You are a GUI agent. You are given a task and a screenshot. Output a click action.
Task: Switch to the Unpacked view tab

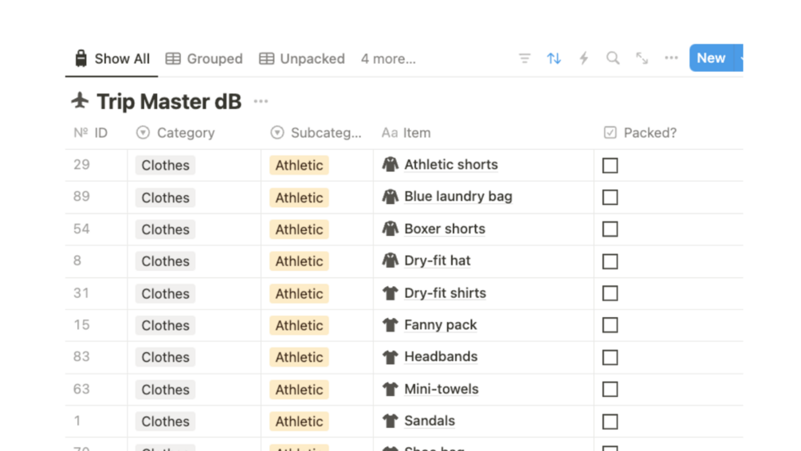[x=302, y=59]
